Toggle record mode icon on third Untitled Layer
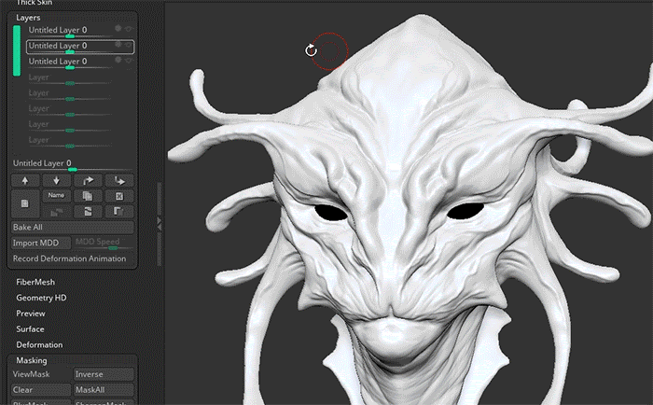Image resolution: width=653 pixels, height=405 pixels. click(x=118, y=60)
